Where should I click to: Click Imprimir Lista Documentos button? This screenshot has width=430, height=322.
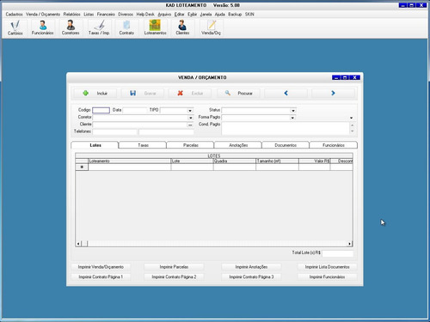pyautogui.click(x=328, y=267)
